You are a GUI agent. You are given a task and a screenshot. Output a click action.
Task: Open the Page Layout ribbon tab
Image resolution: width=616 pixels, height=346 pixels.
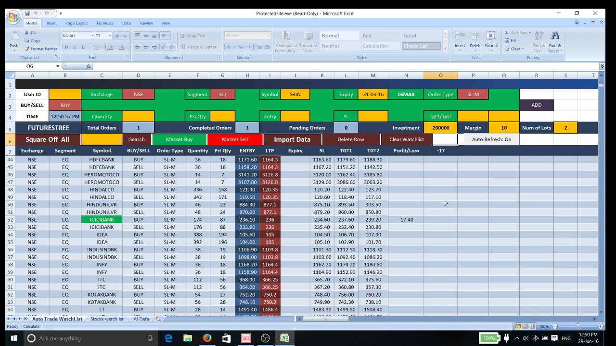(77, 23)
